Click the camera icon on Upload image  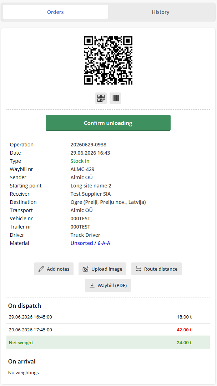pyautogui.click(x=86, y=269)
